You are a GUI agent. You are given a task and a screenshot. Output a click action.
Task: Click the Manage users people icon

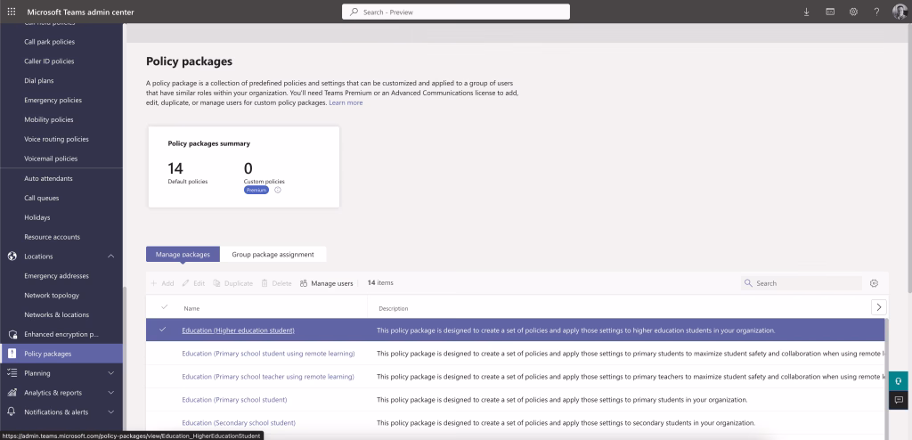(304, 283)
